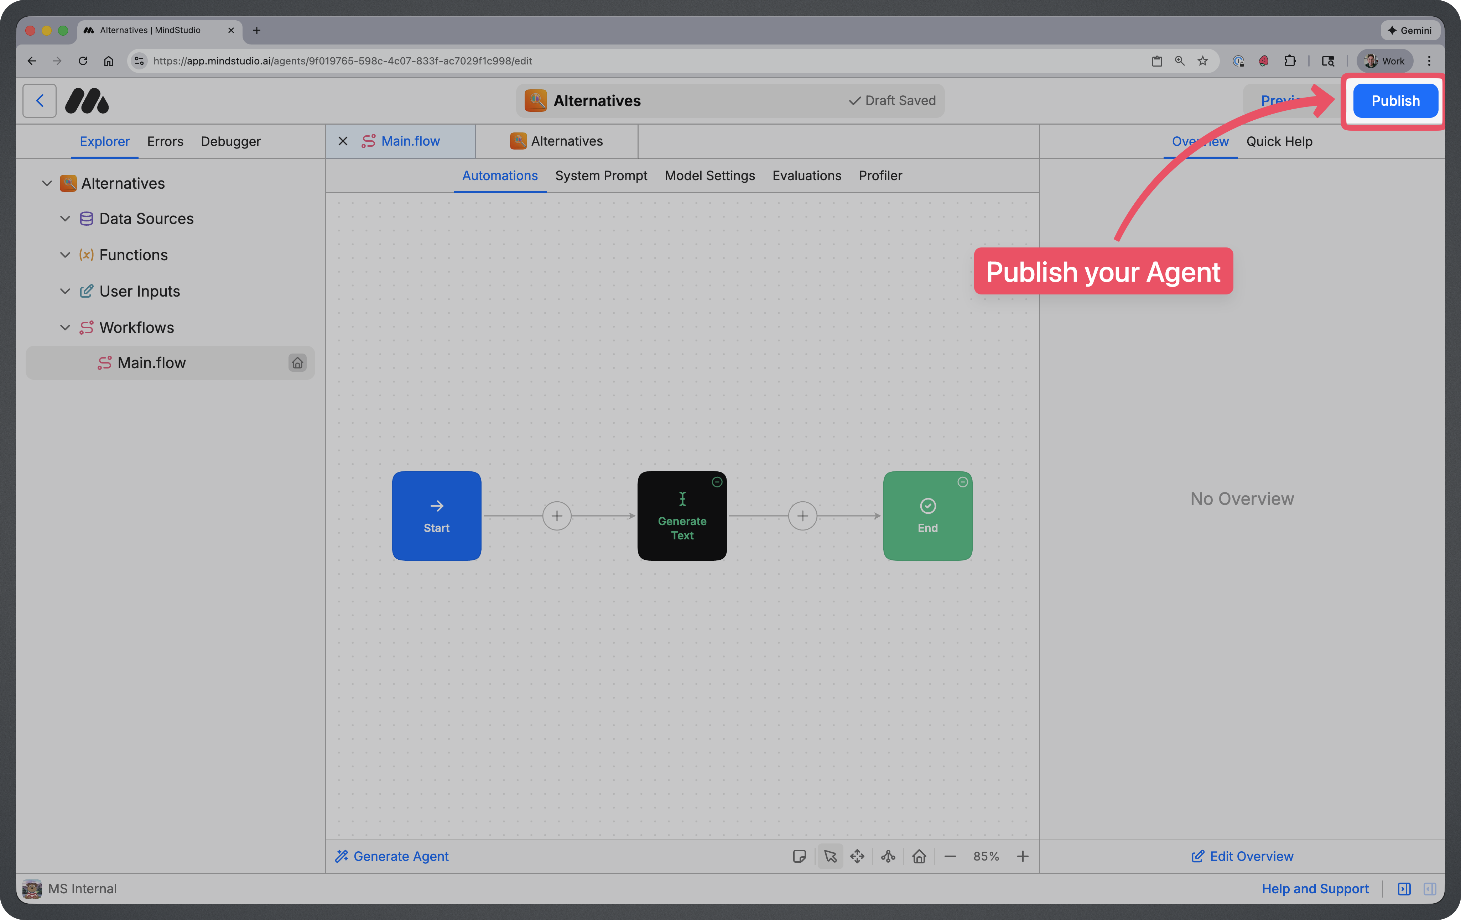The width and height of the screenshot is (1461, 920).
Task: Open the sticky note tool in the canvas toolbar
Action: [800, 856]
